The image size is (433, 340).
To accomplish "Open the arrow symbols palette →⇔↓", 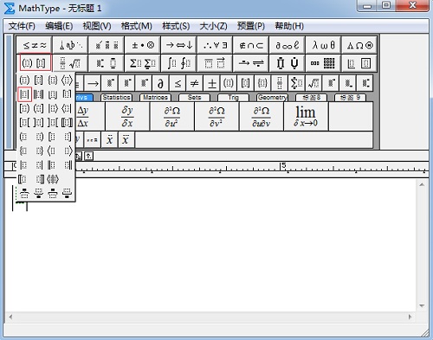I will [178, 45].
